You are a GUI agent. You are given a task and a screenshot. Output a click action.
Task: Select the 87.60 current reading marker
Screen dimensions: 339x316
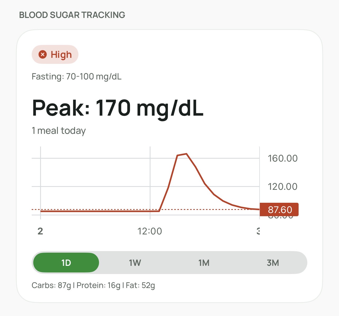[x=279, y=210]
